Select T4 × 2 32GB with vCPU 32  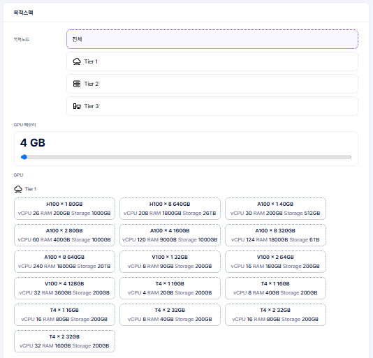point(64,341)
